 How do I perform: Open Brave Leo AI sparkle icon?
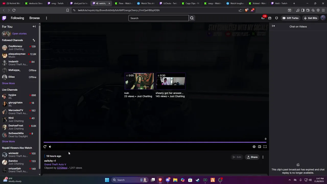pyautogui.click(x=313, y=10)
